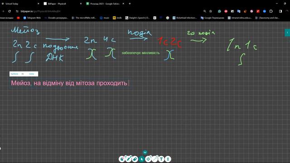Open the intranet.tdmu.edu bookmark
This screenshot has width=290, height=163.
[x=240, y=18]
